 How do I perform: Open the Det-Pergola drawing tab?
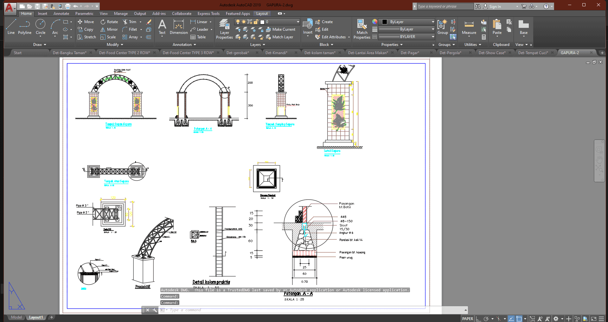pos(450,53)
